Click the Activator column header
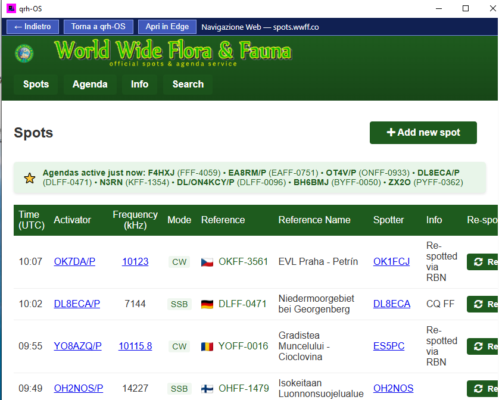499x400 pixels. pos(72,220)
